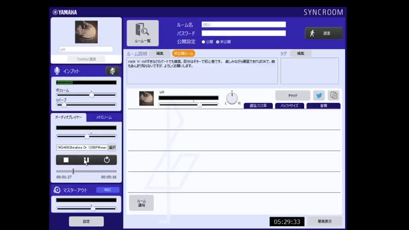Viewport: 409px width, 230px height.
Task: Open the 遅延/ロス率 latency panel
Action: (x=258, y=105)
